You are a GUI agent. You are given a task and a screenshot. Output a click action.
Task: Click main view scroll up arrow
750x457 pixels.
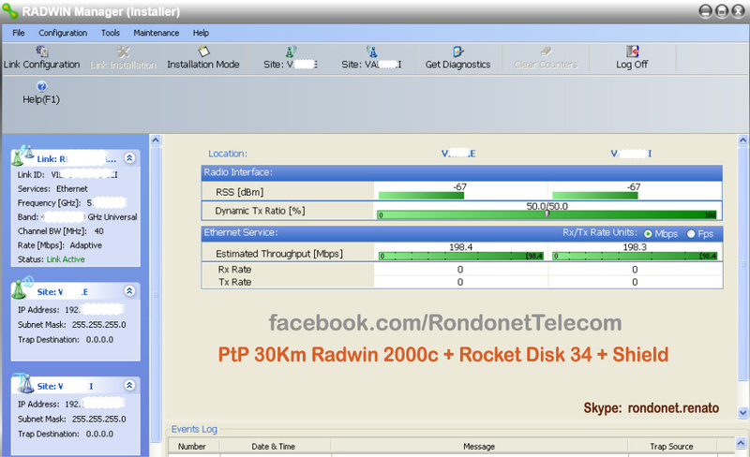pos(742,140)
